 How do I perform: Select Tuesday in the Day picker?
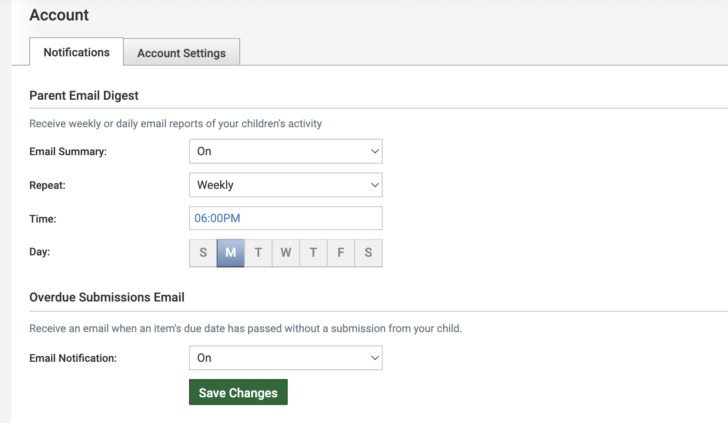(258, 253)
